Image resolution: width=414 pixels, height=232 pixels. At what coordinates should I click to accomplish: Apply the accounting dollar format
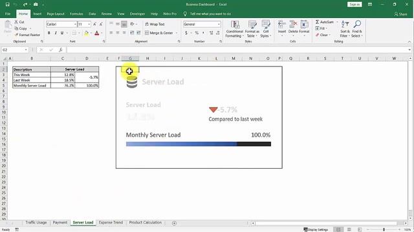(186, 33)
